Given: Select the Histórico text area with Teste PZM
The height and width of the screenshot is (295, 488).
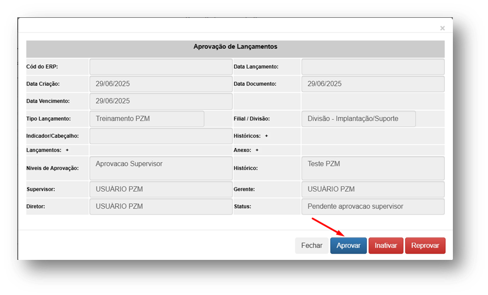Looking at the screenshot, I should 372,168.
